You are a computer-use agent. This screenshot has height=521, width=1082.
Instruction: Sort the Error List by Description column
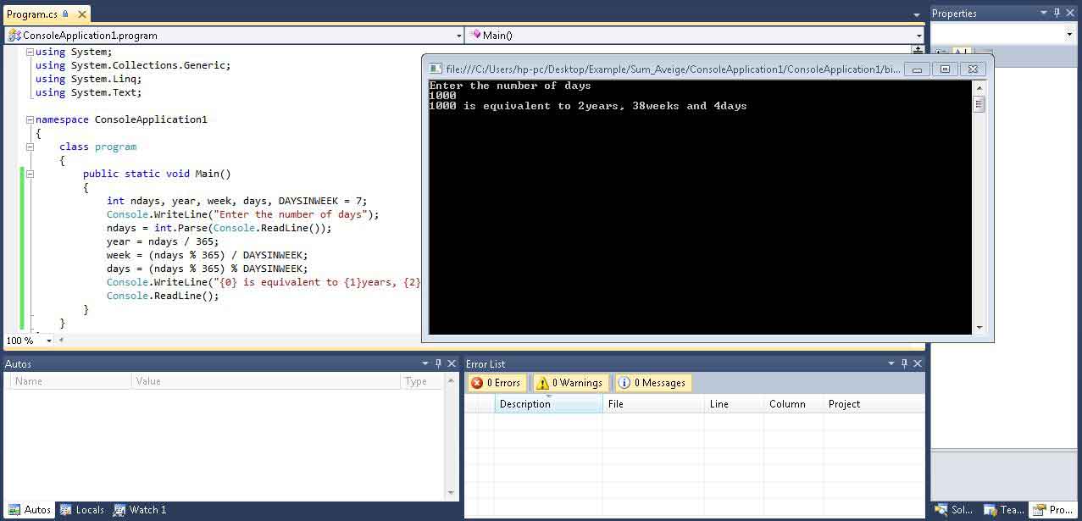pos(547,404)
